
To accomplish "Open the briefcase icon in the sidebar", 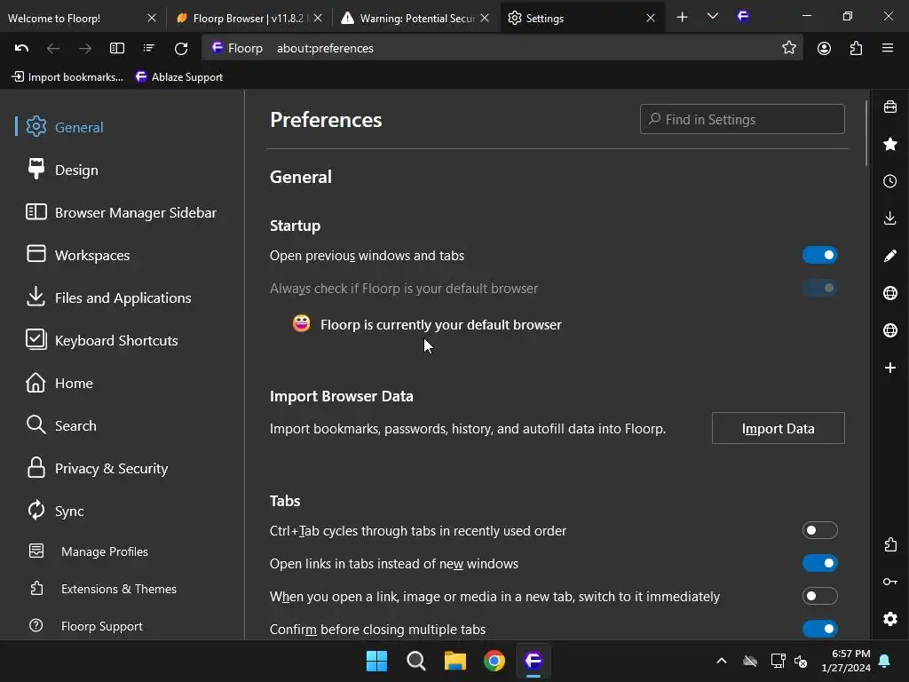I will point(890,107).
